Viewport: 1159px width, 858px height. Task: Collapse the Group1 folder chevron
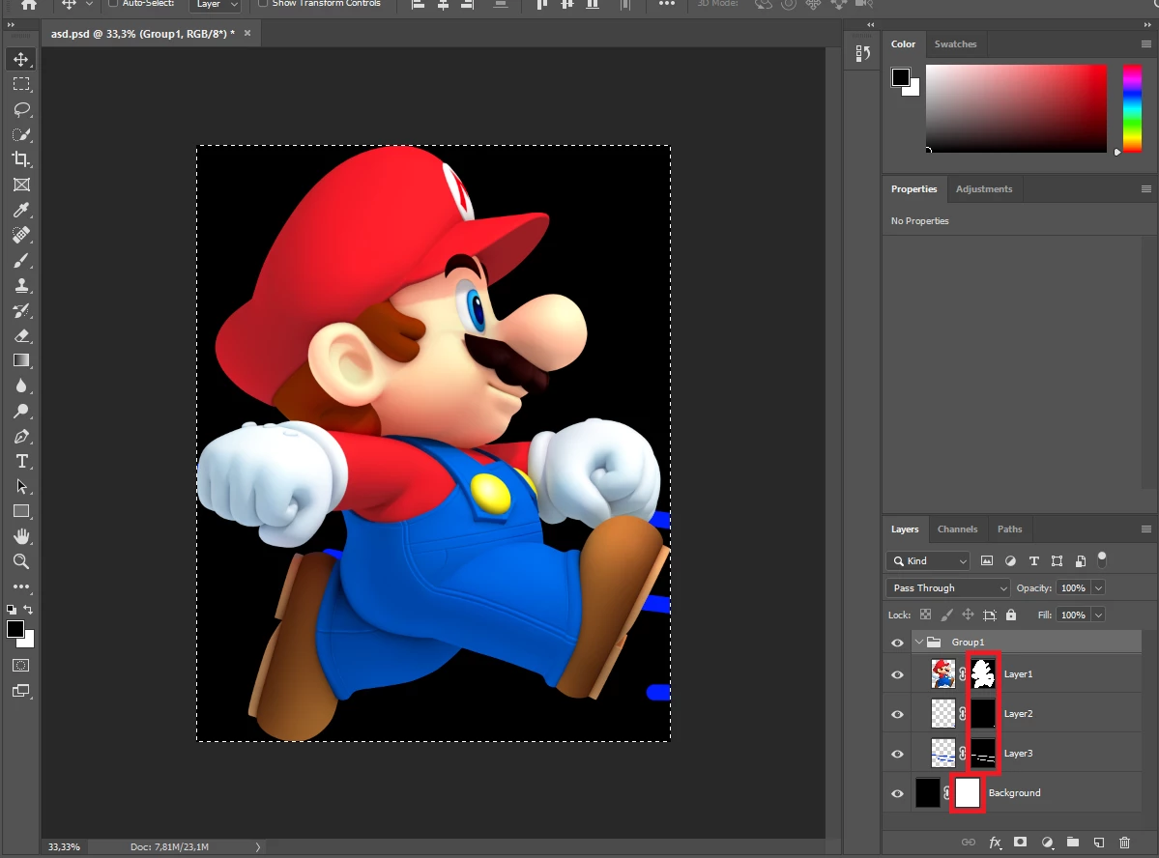pyautogui.click(x=918, y=643)
